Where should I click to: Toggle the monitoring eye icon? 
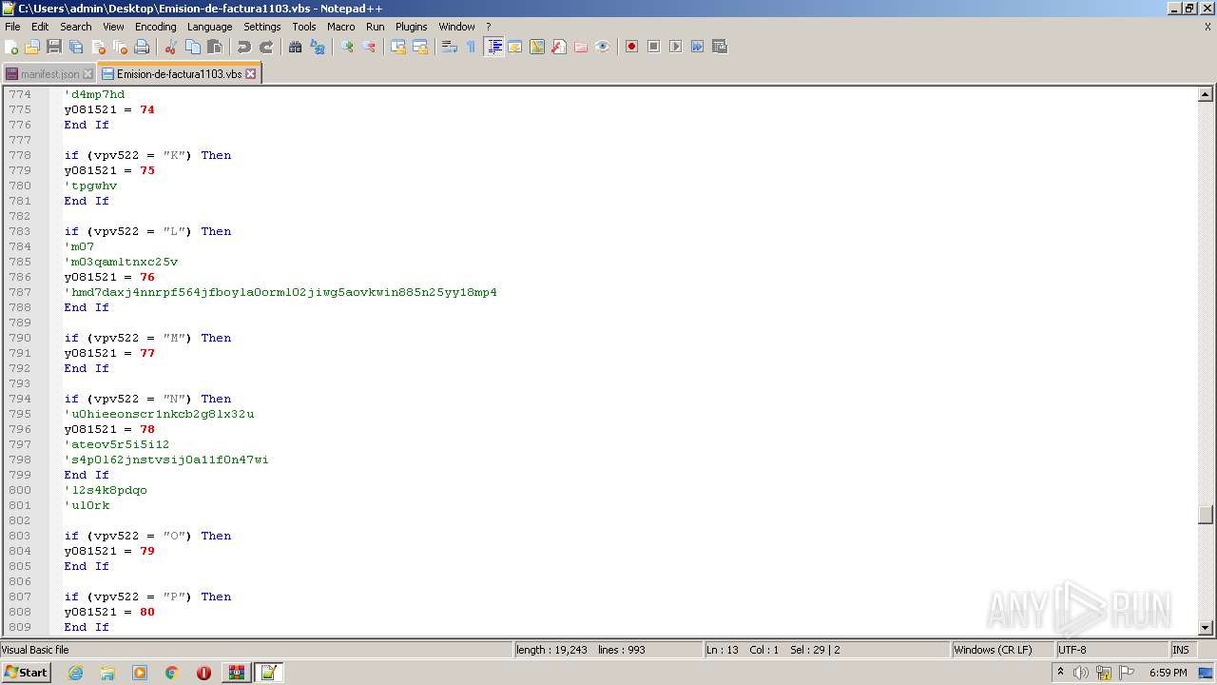(x=603, y=47)
